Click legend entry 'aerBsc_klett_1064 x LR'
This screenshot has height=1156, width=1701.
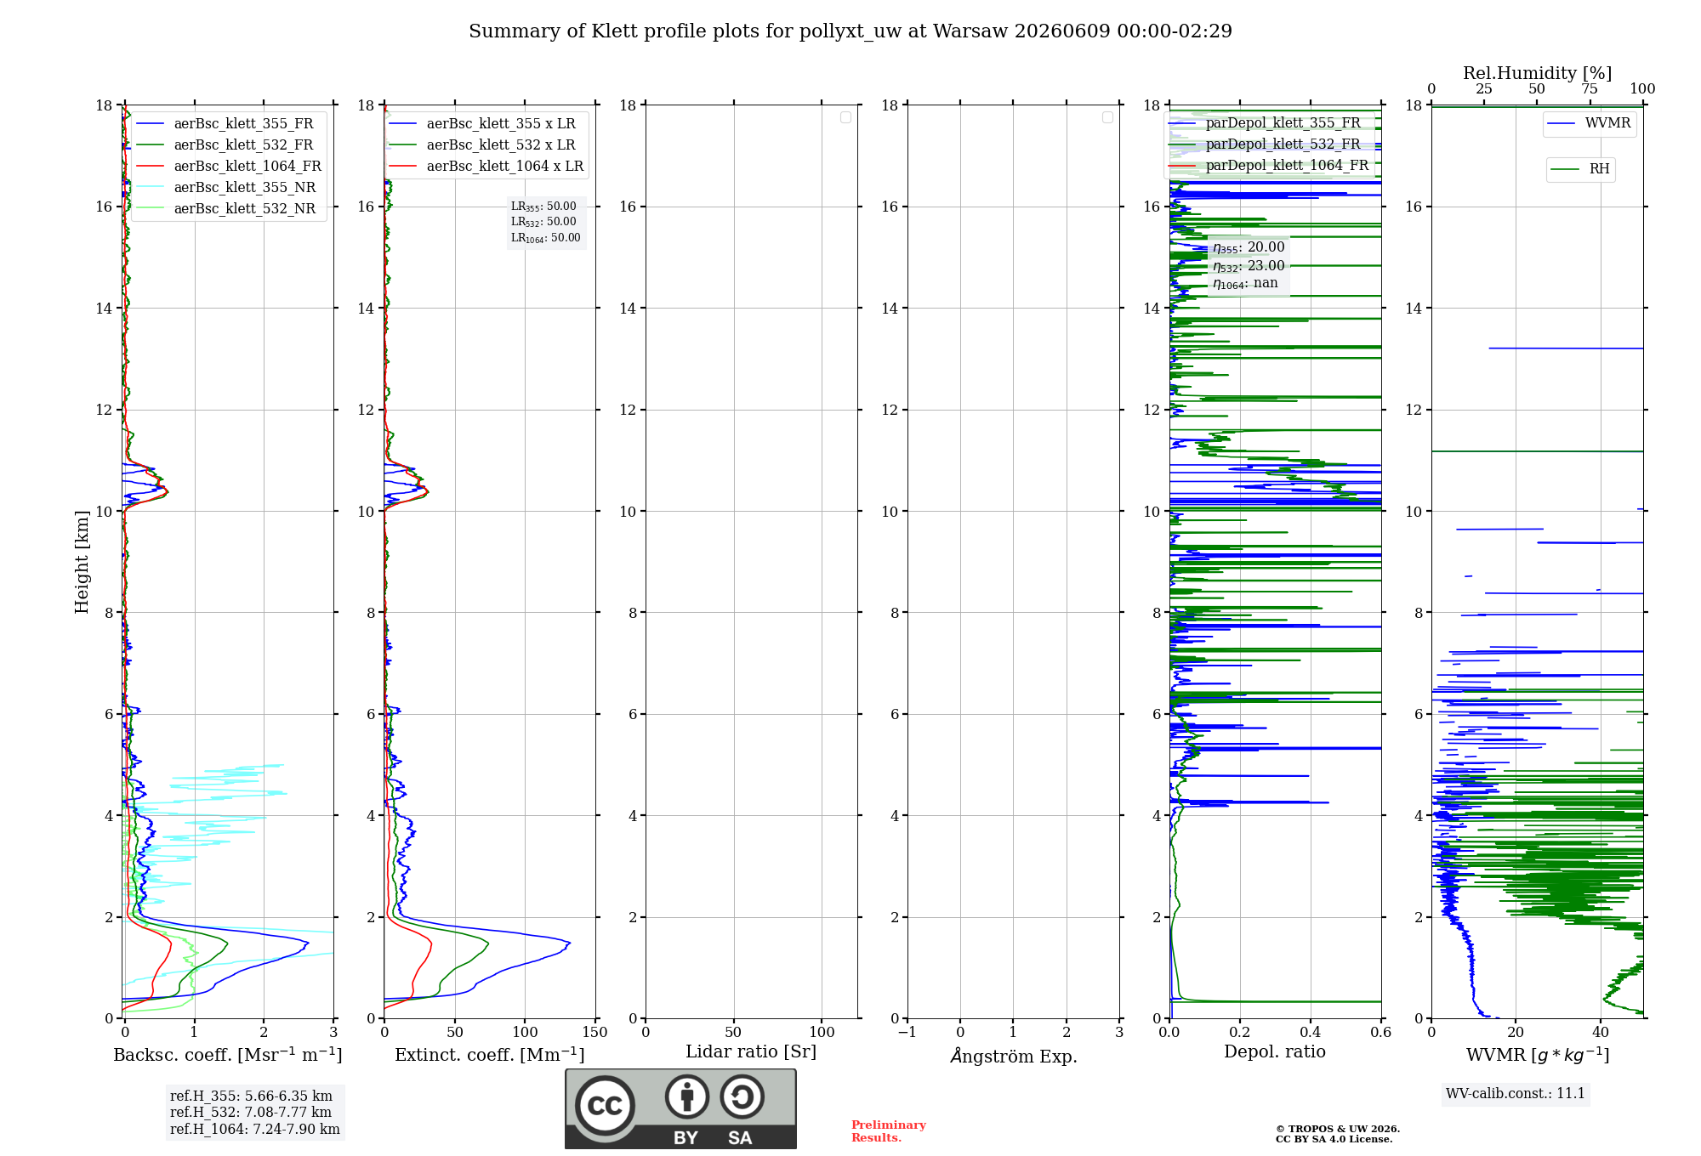click(x=505, y=167)
